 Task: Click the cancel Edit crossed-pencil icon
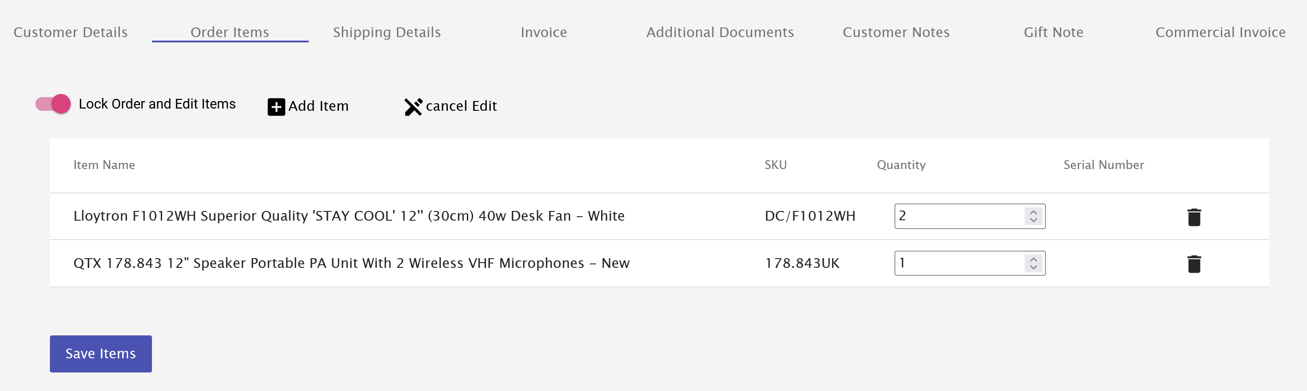(413, 106)
